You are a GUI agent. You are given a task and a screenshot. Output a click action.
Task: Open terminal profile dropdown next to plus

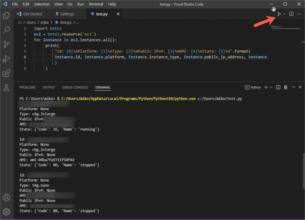271,87
